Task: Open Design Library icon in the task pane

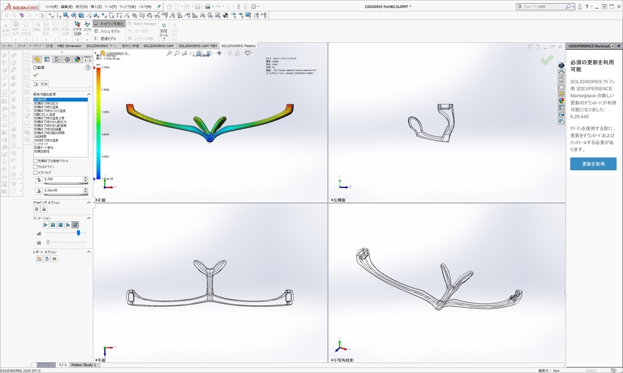Action: pyautogui.click(x=561, y=80)
